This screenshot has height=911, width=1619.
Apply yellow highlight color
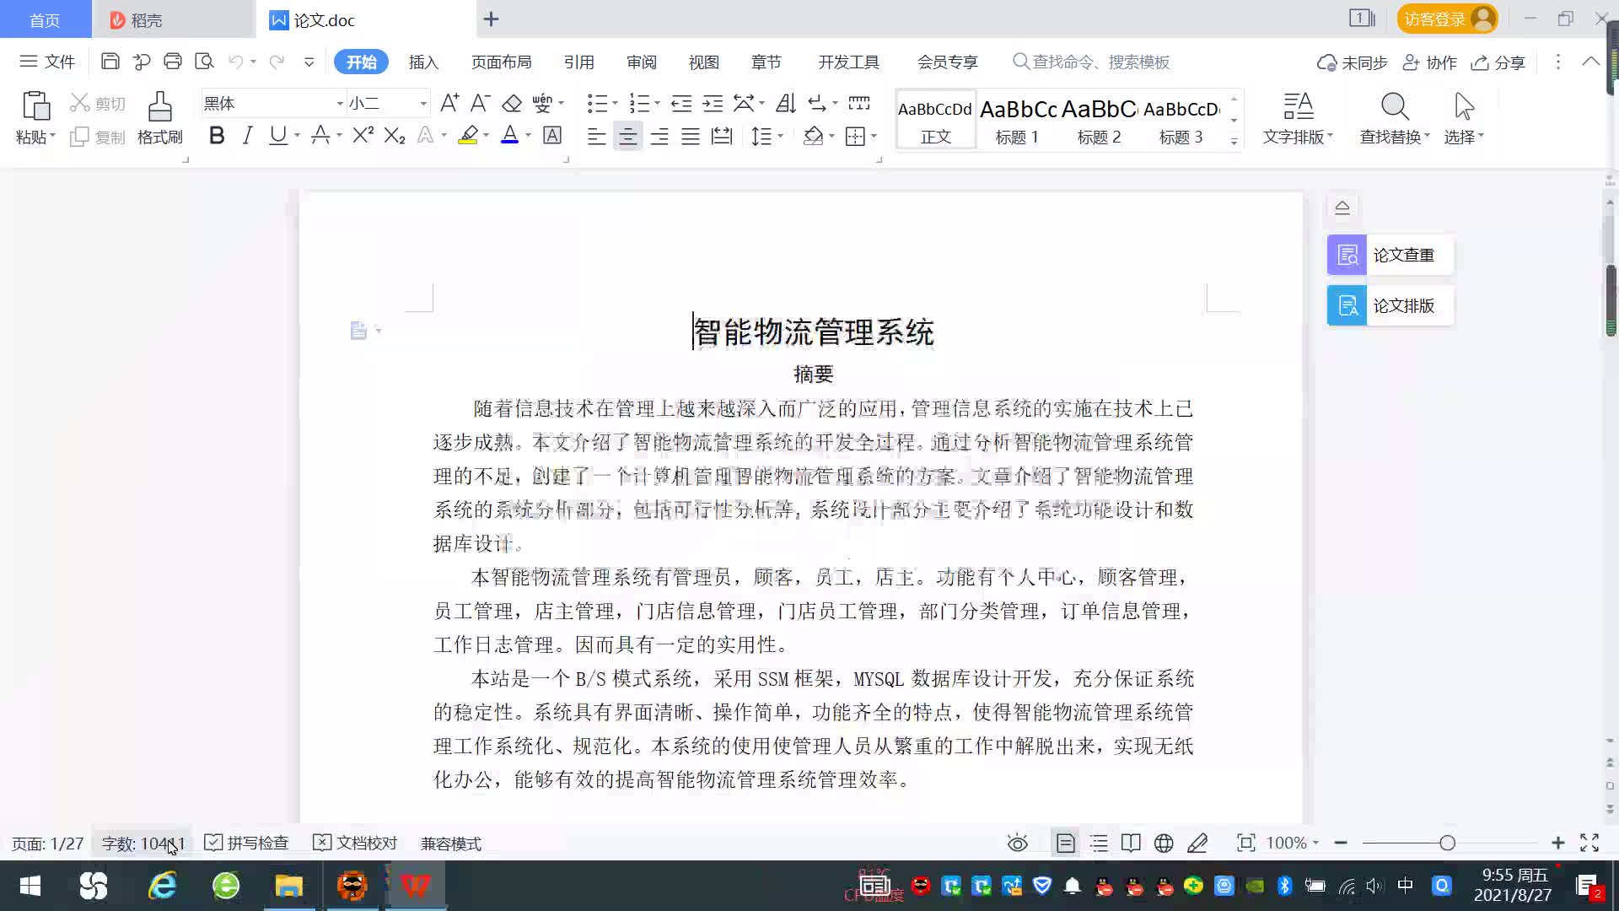[x=468, y=135]
